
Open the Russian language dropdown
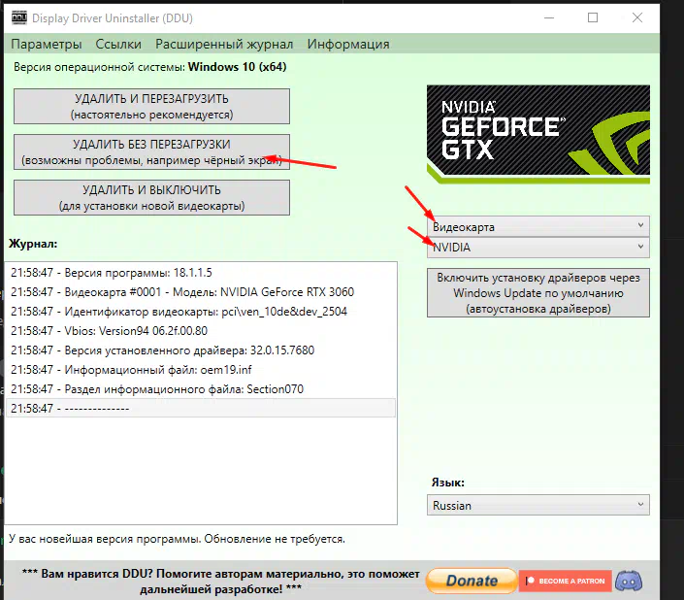[x=538, y=505]
